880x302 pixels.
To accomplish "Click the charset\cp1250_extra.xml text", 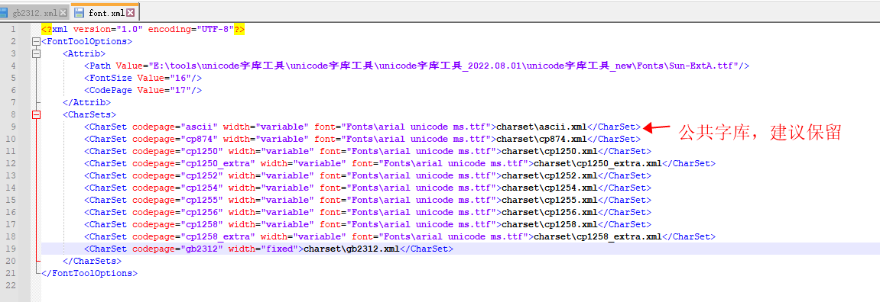I will (599, 164).
